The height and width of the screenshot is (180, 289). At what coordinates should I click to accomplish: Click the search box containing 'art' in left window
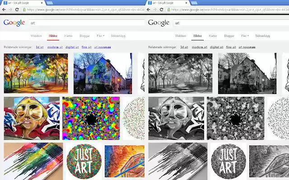[87, 23]
